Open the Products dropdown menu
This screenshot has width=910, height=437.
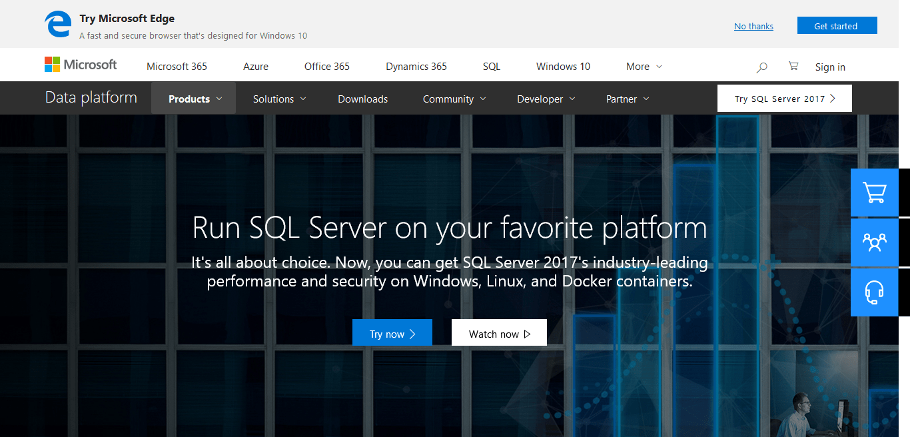(x=193, y=98)
